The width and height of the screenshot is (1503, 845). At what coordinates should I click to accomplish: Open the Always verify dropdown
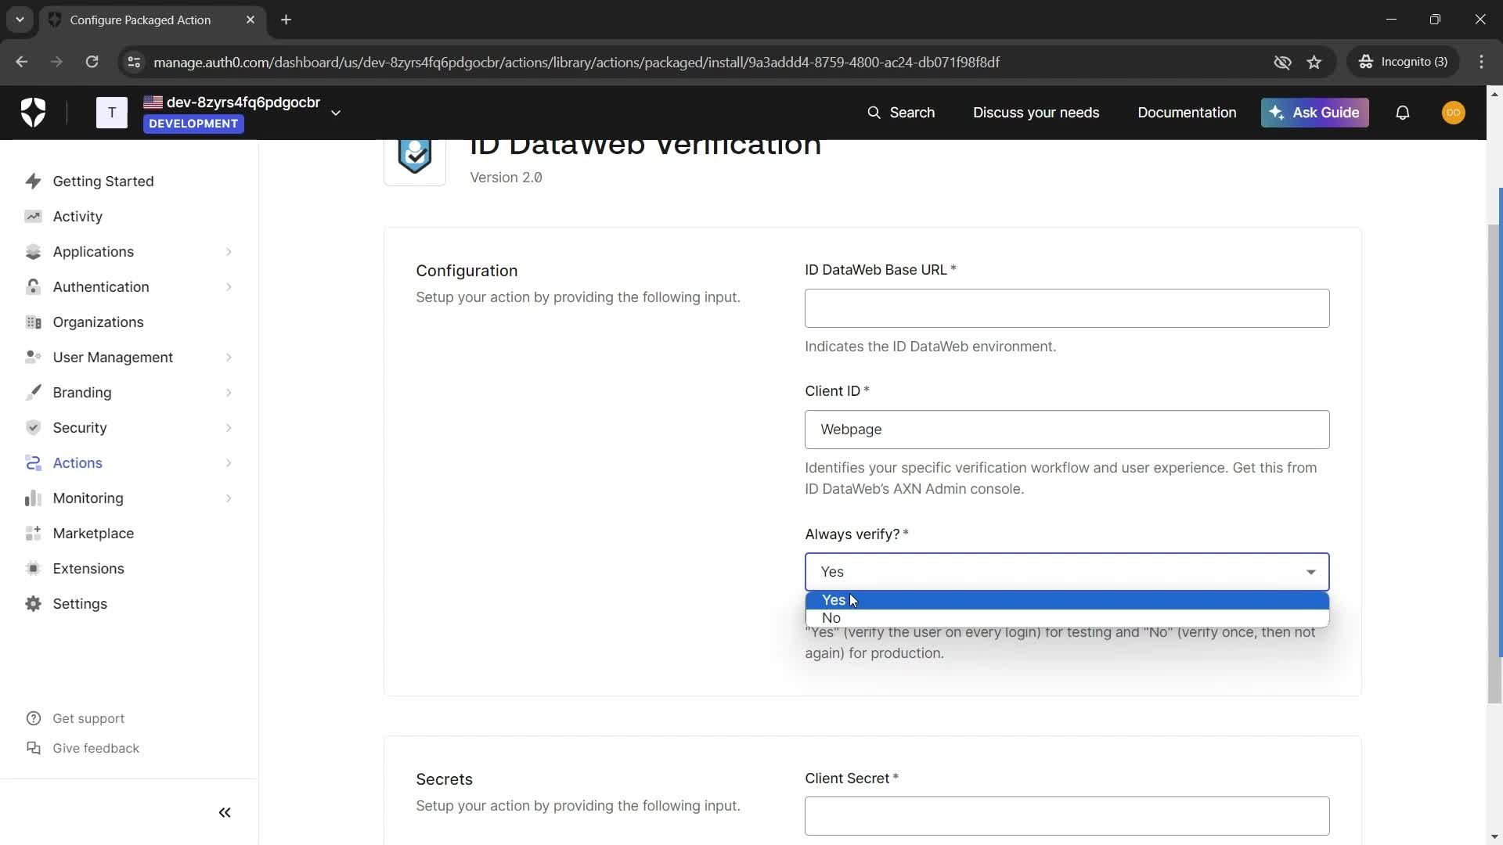pyautogui.click(x=1066, y=572)
